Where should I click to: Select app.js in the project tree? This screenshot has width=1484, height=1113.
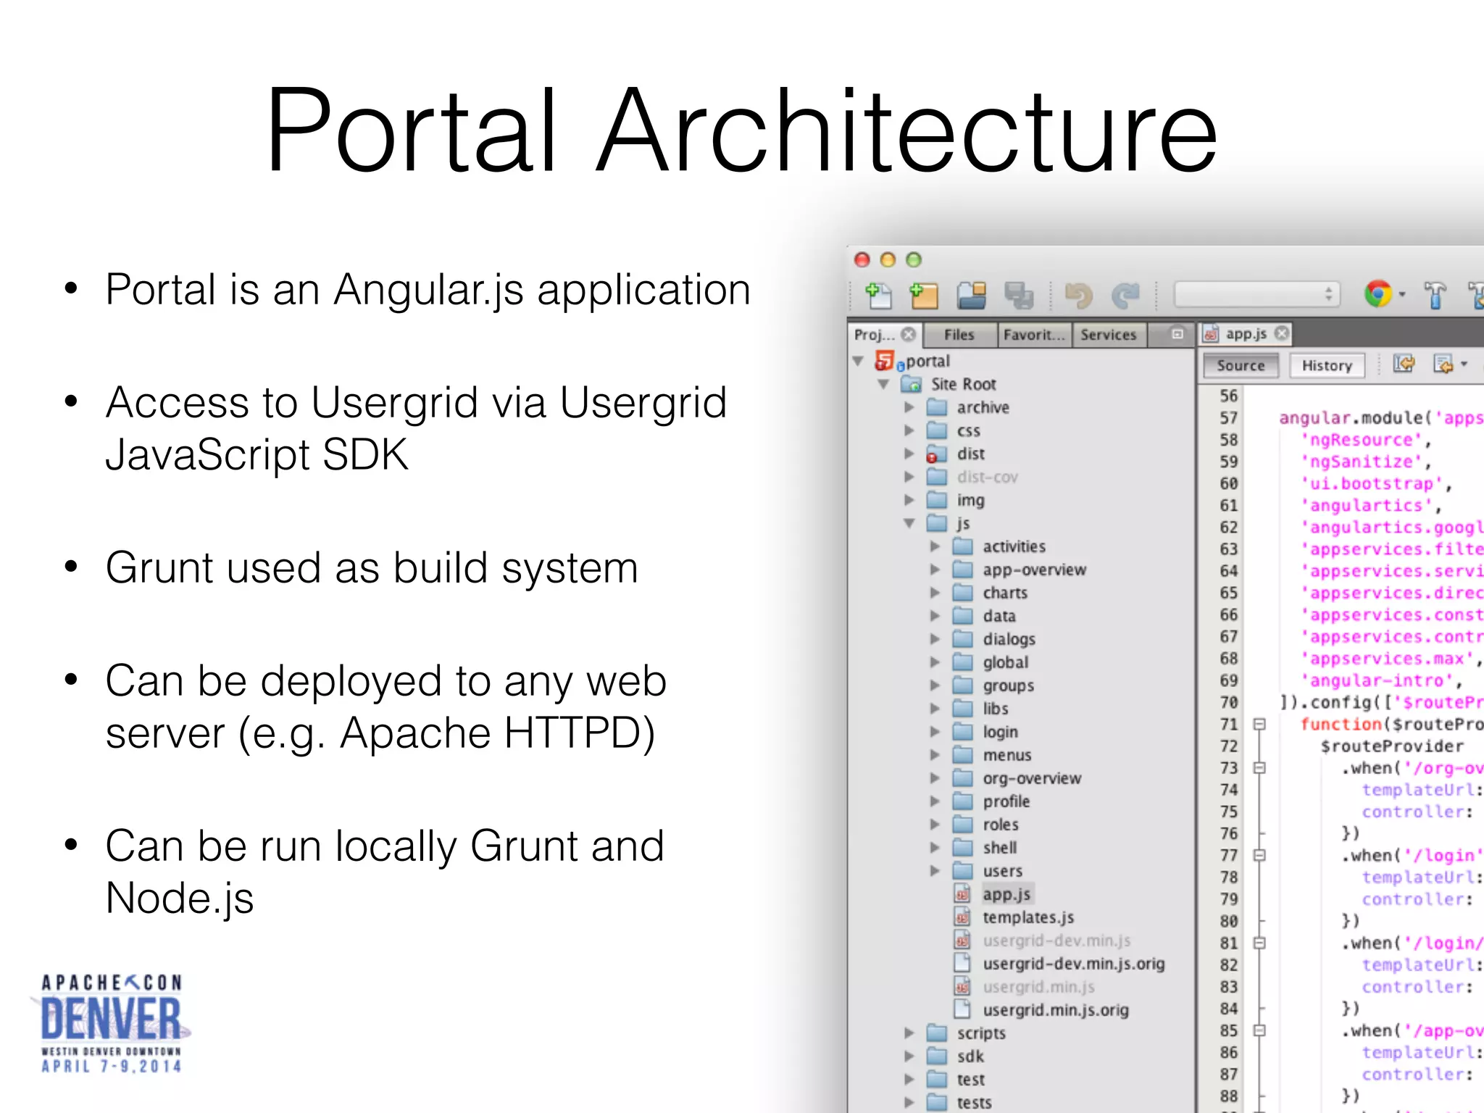[1006, 894]
